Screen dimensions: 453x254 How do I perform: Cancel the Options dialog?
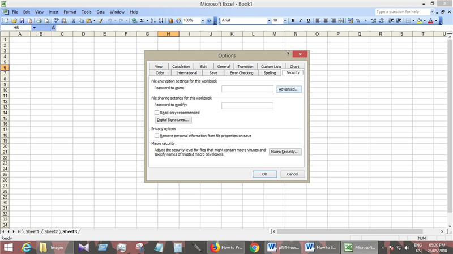click(292, 174)
